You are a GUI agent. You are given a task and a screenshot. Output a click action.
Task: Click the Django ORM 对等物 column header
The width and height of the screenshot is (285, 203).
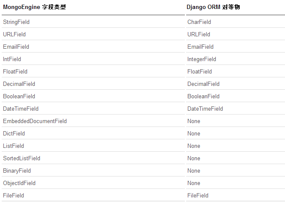click(x=216, y=8)
